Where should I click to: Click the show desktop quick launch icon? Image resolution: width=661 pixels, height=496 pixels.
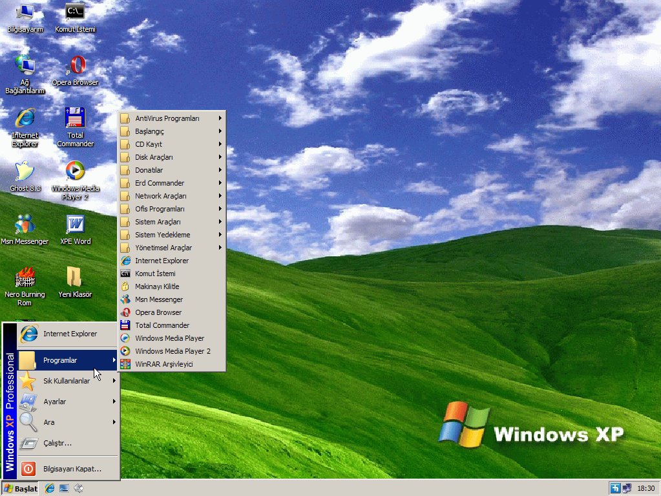64,488
